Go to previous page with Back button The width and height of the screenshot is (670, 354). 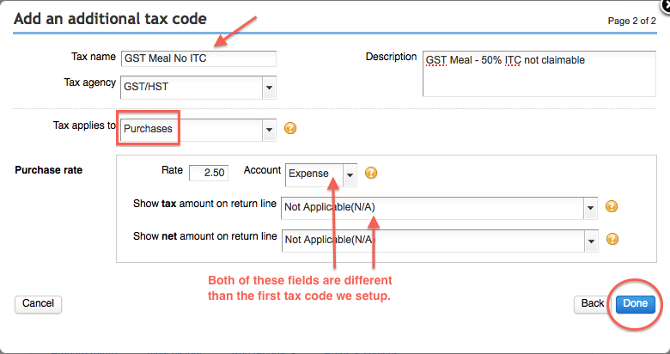593,303
